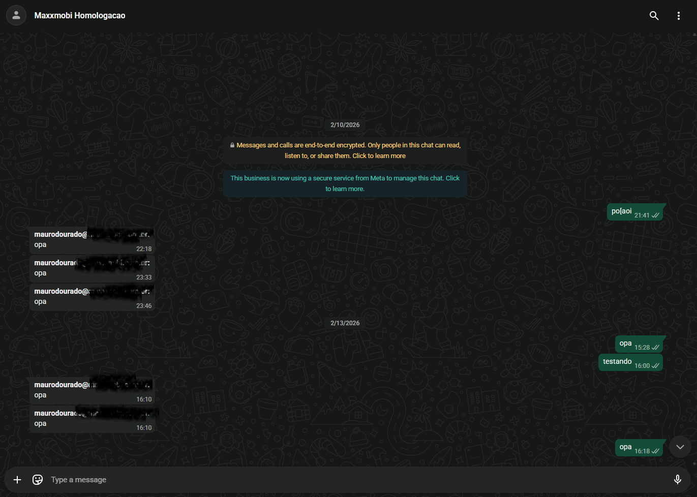Click the Type a message field

(346, 480)
